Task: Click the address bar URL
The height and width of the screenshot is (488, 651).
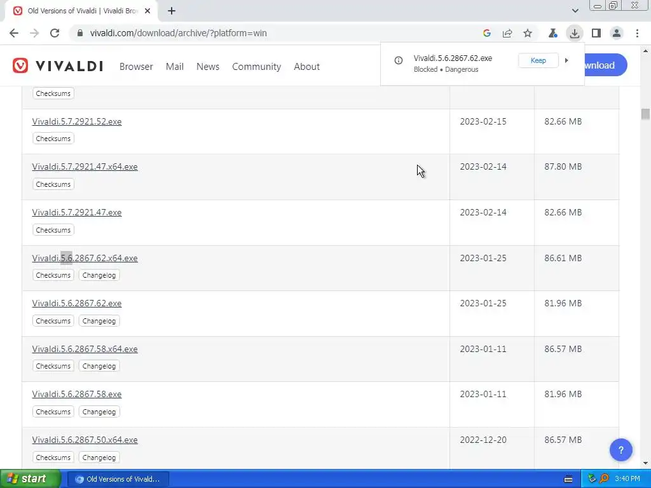Action: (179, 33)
